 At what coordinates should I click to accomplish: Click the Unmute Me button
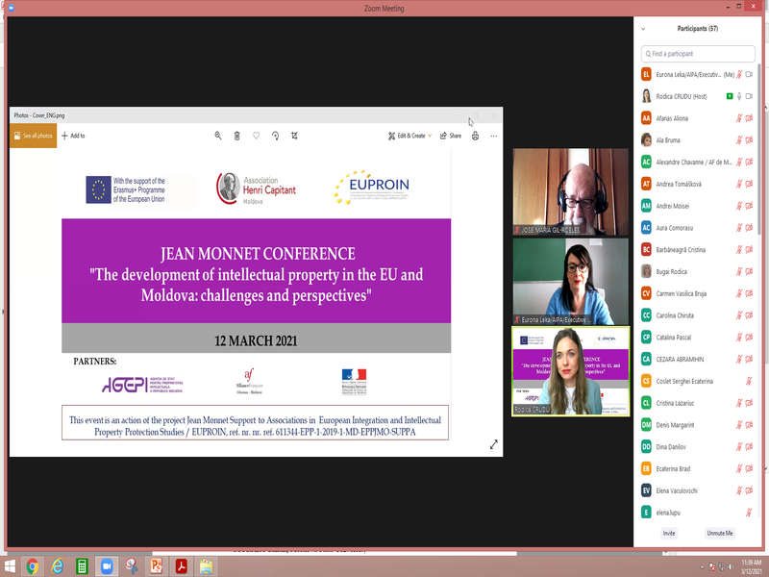tap(719, 533)
